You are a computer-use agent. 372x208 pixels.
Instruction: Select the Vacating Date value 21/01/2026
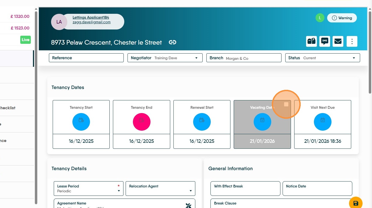[262, 141]
